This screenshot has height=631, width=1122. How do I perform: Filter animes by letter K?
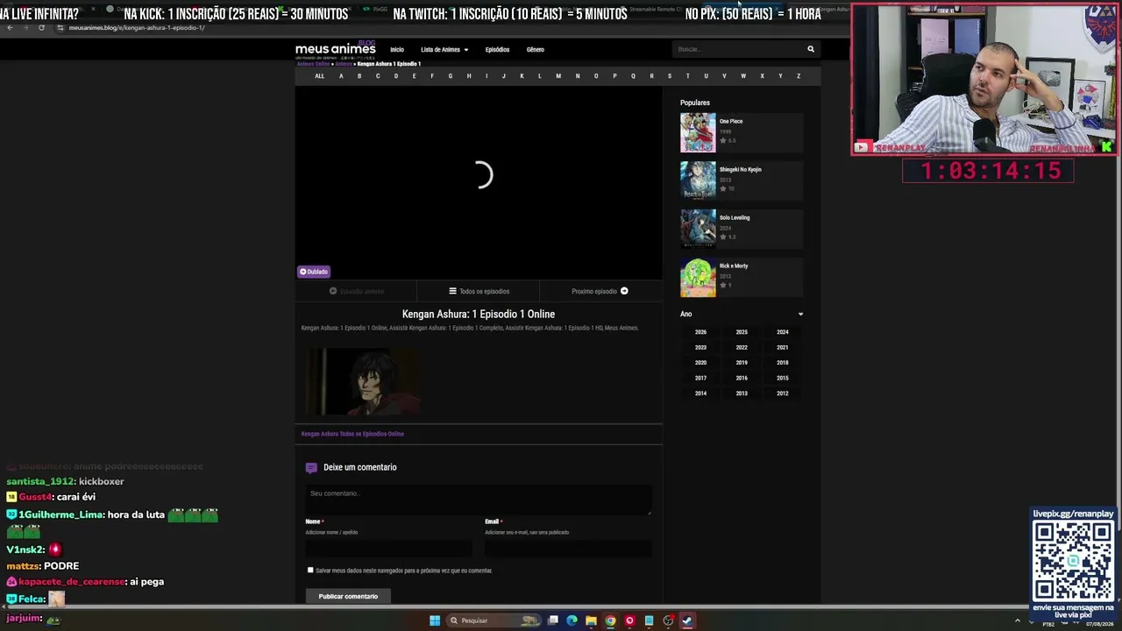point(522,76)
